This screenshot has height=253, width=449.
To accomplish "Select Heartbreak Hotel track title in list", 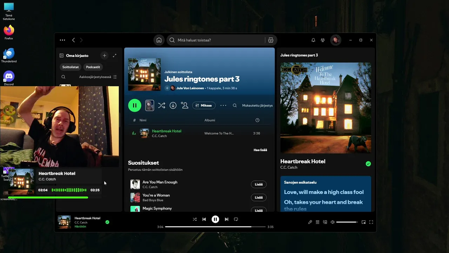I will tap(167, 131).
